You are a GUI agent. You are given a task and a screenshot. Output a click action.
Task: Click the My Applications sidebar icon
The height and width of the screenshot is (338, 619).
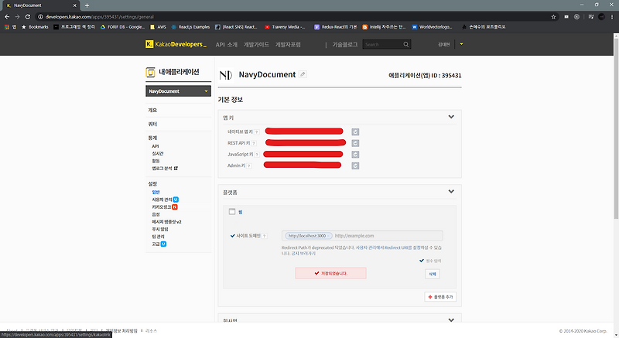point(150,72)
